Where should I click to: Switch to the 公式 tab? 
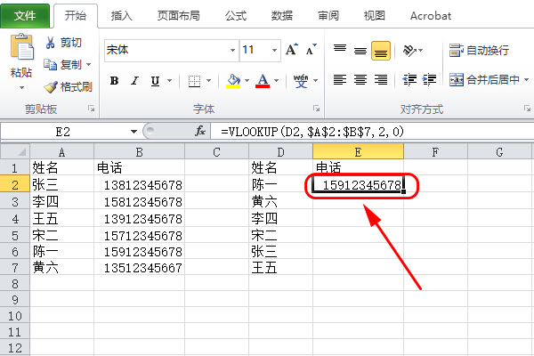point(236,16)
